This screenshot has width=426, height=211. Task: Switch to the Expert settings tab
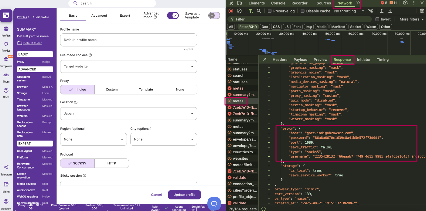coord(125,15)
